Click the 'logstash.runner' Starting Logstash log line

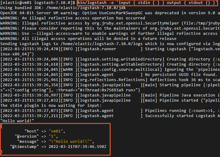[x=110, y=49]
